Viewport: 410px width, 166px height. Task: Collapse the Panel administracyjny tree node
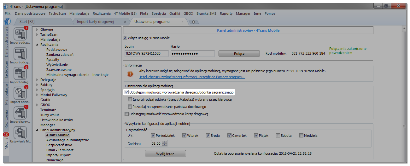37,130
